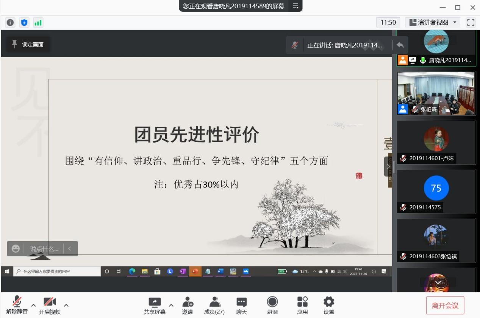Viewport: 480px width, 318px height.
Task: Click the meeting info icon
Action: (x=10, y=23)
